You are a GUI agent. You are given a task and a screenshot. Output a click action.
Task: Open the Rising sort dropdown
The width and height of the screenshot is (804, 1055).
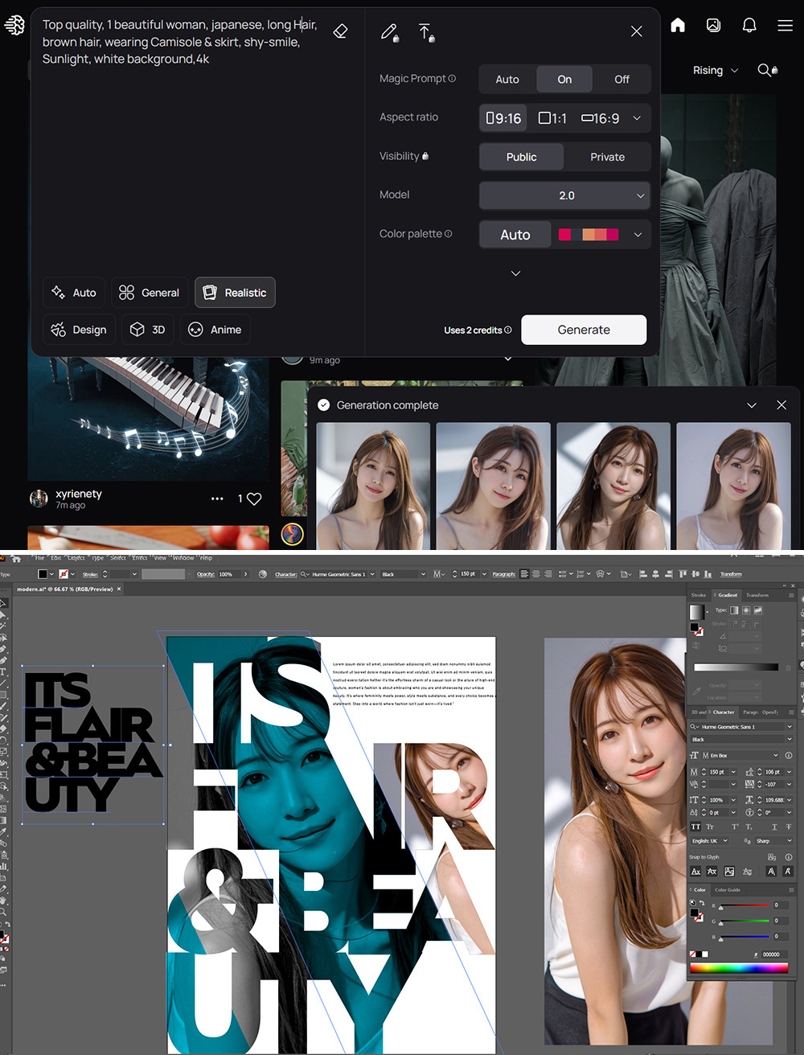(716, 71)
